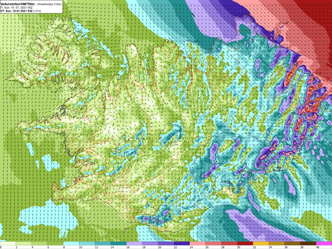The width and height of the screenshot is (332, 249).
Task: Pick the 12–14 teal legend swatch
Action: pos(103,244)
